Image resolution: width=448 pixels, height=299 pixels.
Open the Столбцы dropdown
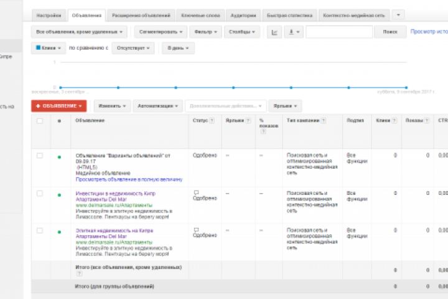coord(242,32)
